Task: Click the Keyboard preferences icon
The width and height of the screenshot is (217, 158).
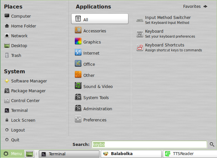Action: click(x=140, y=34)
